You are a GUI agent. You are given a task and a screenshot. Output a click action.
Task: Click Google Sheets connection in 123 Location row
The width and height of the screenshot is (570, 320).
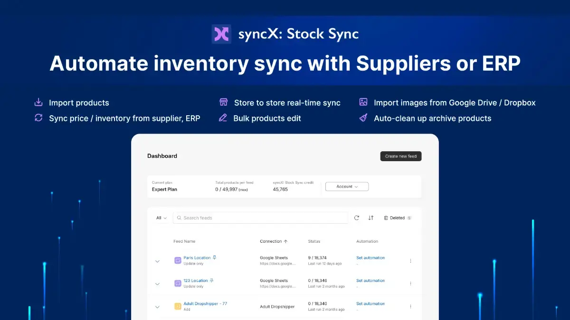[x=274, y=281]
